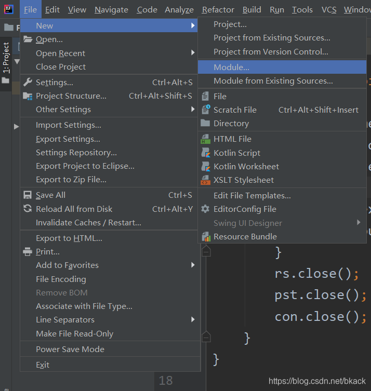This screenshot has width=371, height=391.
Task: Click the Save All disk icon
Action: (28, 195)
